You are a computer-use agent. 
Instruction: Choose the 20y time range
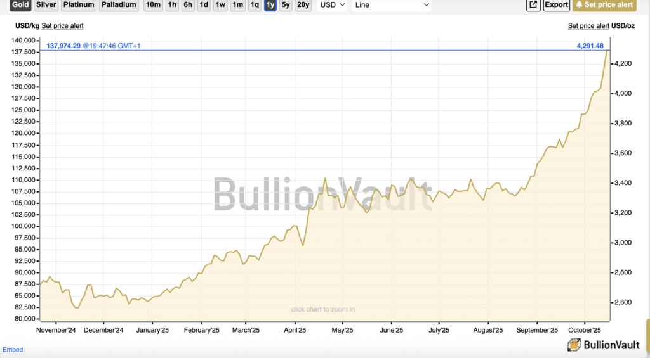[303, 5]
